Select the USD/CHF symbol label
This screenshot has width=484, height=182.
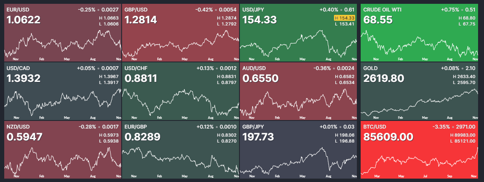point(136,68)
